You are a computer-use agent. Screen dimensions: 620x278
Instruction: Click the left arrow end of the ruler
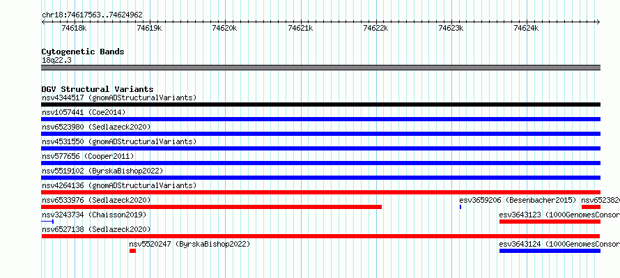43,22
